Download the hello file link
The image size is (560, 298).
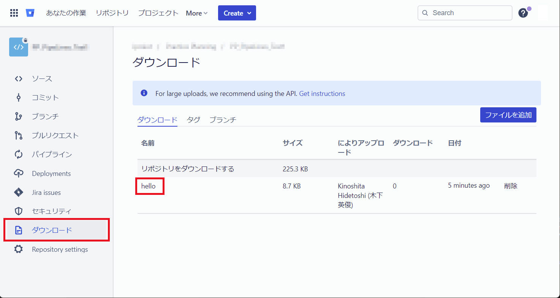[150, 186]
